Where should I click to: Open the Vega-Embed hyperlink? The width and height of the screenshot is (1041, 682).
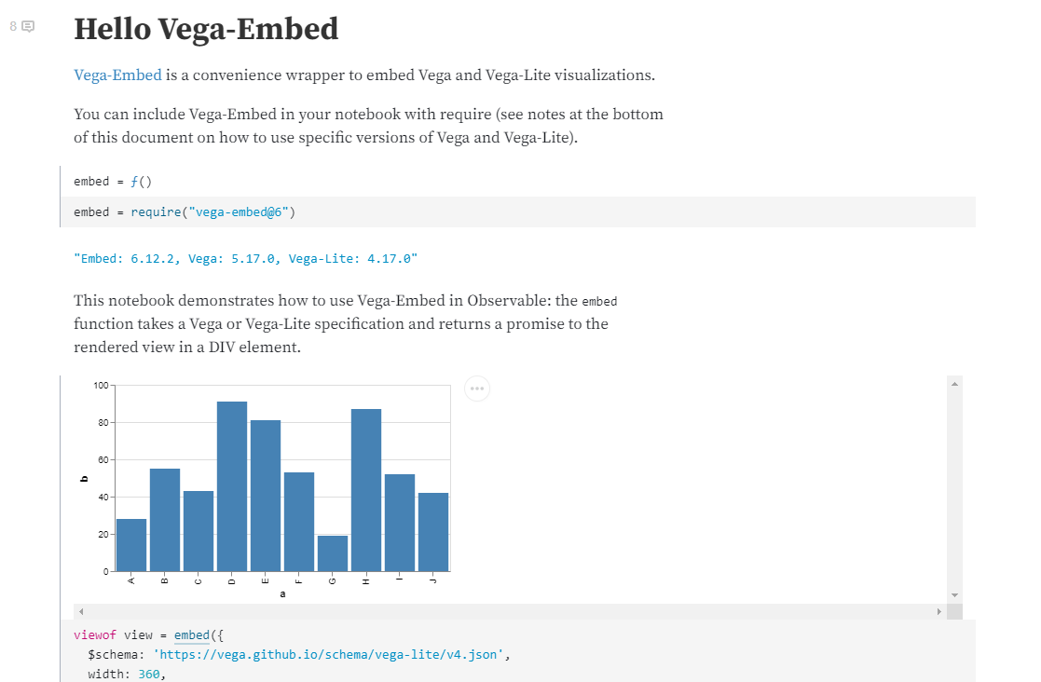pos(117,75)
